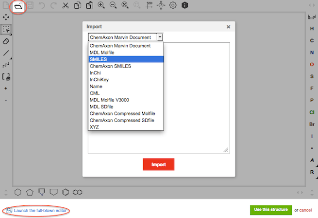
Task: Select the single bond line tool
Action: pos(6,53)
